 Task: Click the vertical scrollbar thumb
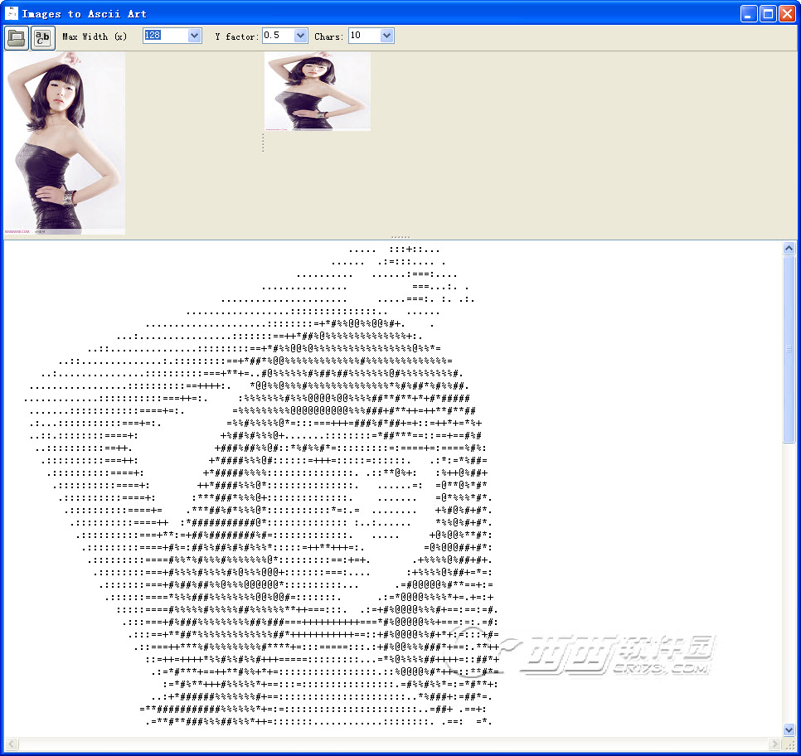(x=789, y=349)
